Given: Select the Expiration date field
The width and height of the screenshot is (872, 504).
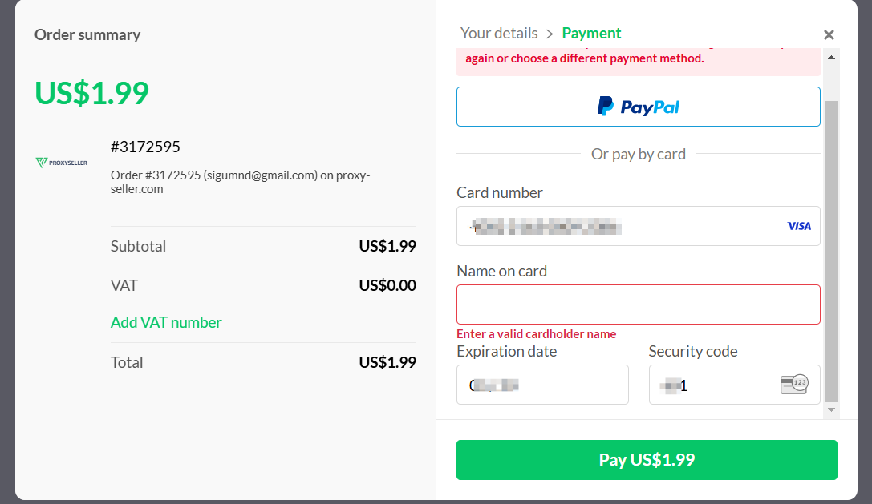Looking at the screenshot, I should point(542,385).
